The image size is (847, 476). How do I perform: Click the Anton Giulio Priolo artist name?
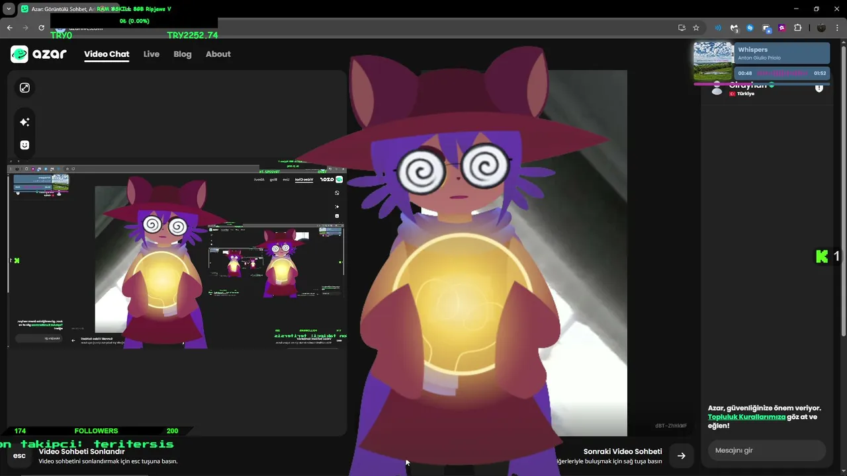point(759,58)
